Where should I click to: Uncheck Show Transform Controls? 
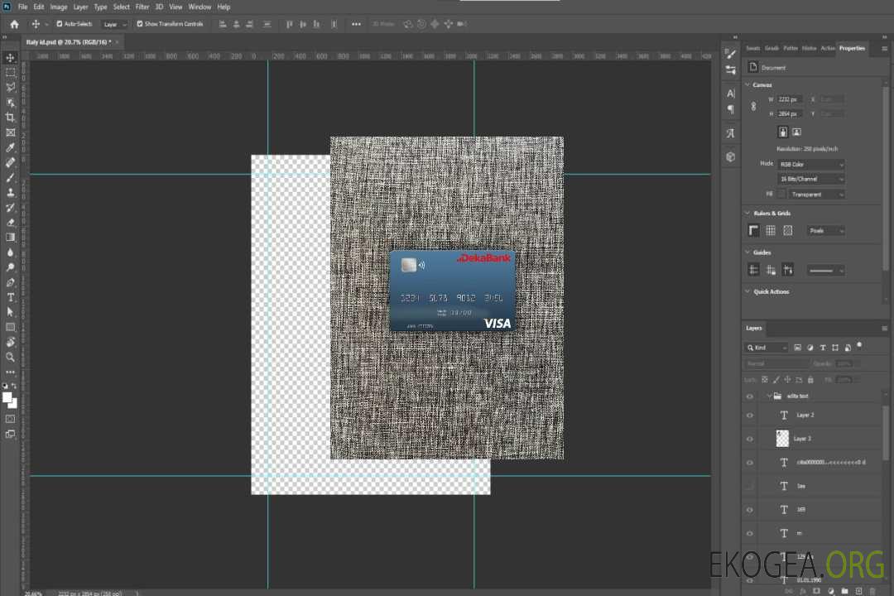(x=140, y=24)
